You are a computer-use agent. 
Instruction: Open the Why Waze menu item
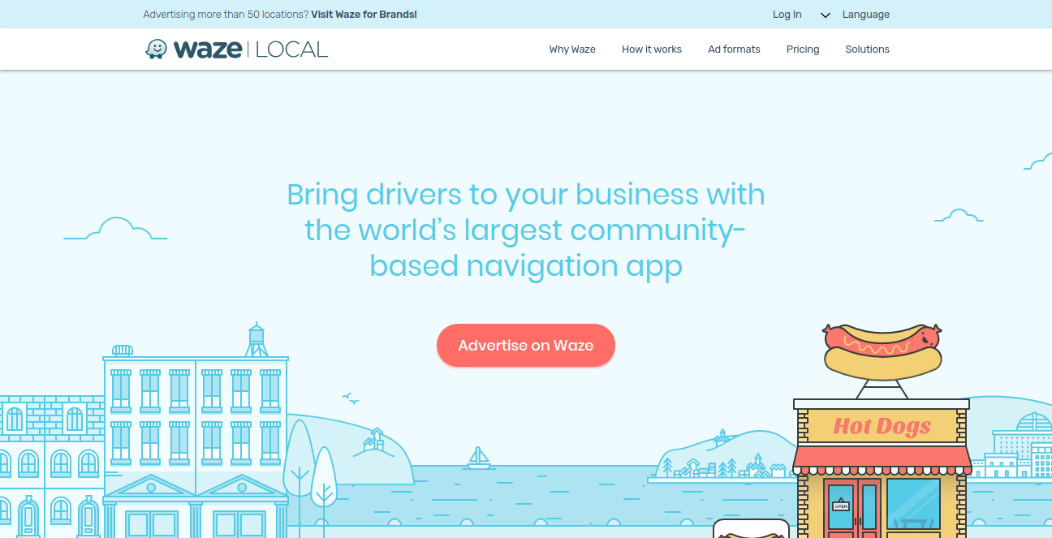click(572, 49)
